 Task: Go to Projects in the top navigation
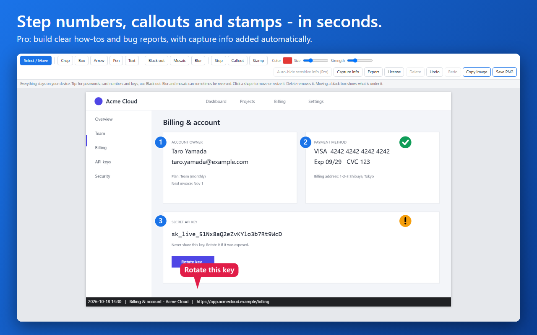click(x=248, y=101)
